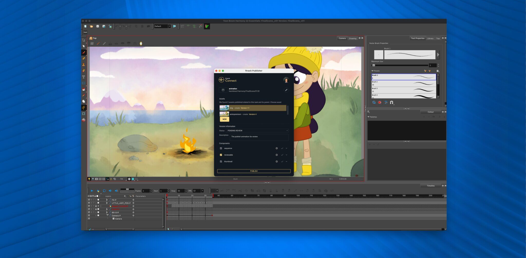Click the ftrack script toolbar button
526x258 pixels.
coord(85,32)
